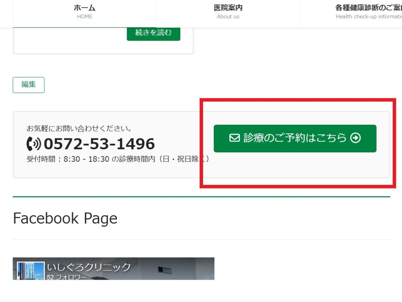Open the いしぐろクリニック Facebook page title

(x=89, y=267)
